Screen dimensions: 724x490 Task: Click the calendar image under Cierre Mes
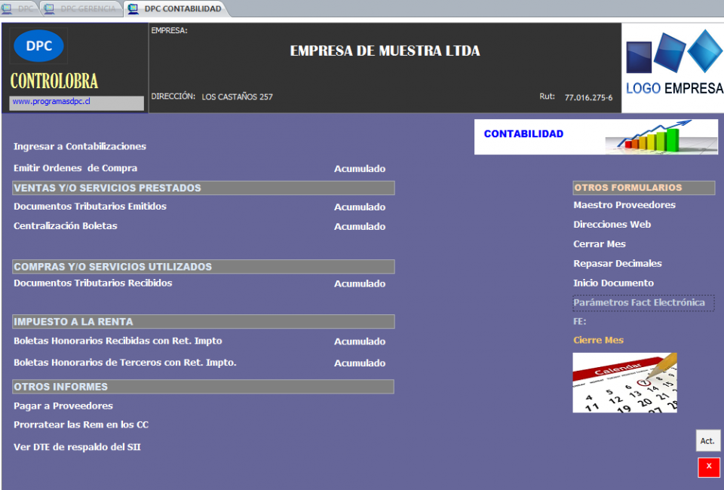click(624, 383)
